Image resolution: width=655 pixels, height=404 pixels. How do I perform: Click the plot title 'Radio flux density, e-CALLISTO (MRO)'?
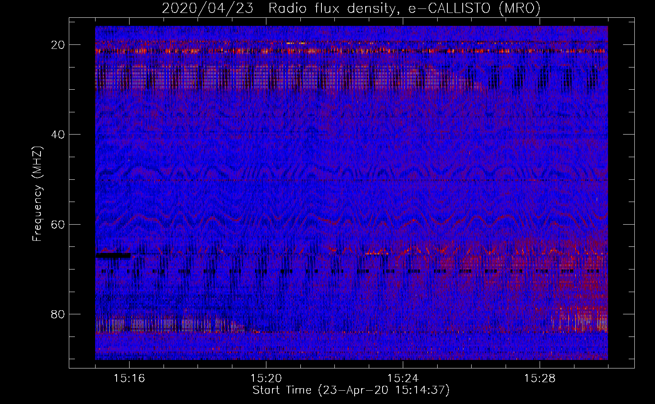pos(404,8)
